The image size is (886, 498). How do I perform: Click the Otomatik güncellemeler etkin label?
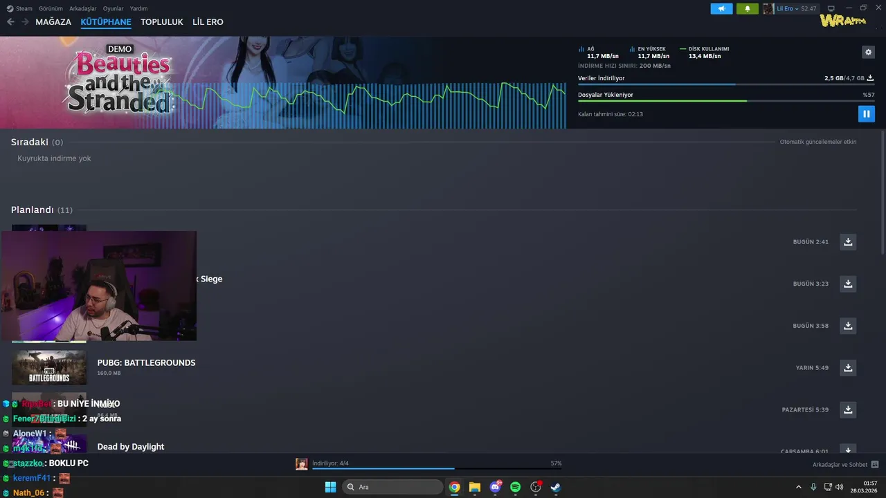pos(818,142)
